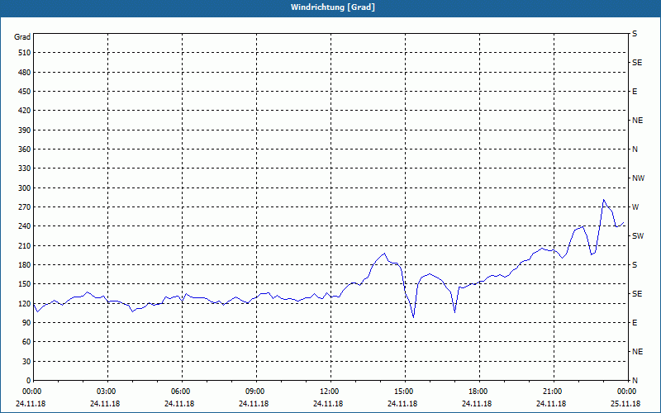Click the 360 degree axis value
This screenshot has height=413, width=661.
(25, 150)
